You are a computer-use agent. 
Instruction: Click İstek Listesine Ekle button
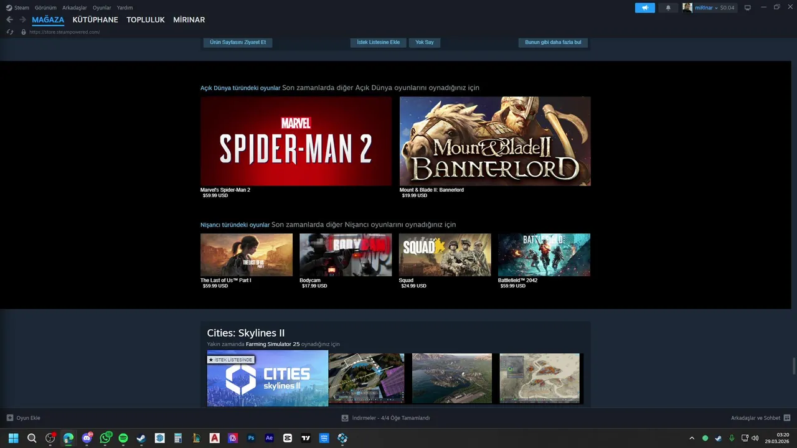tap(379, 42)
